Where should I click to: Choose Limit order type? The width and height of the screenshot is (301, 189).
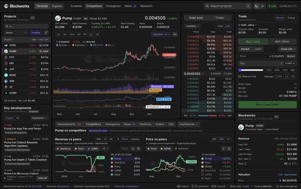[258, 49]
